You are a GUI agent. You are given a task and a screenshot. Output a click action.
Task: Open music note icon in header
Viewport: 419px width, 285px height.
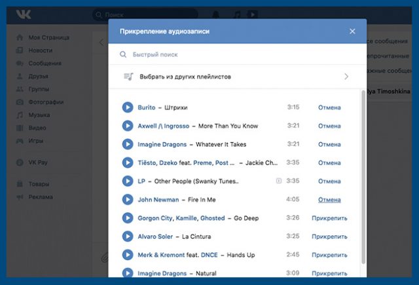237,14
